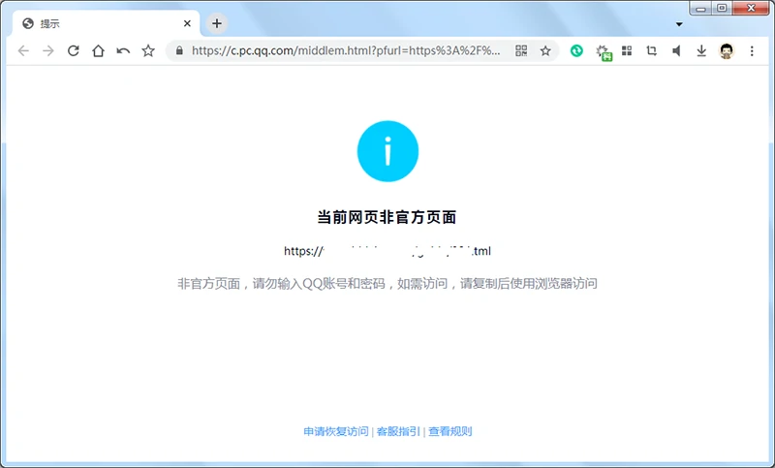
Task: Expand the tab list dropdown arrow
Action: tap(679, 23)
